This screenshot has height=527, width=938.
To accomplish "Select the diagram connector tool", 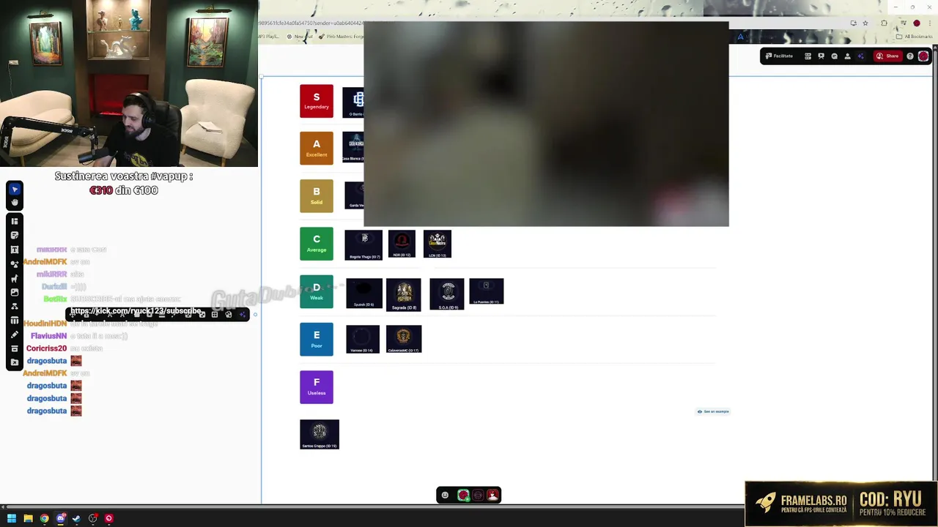I will [15, 306].
